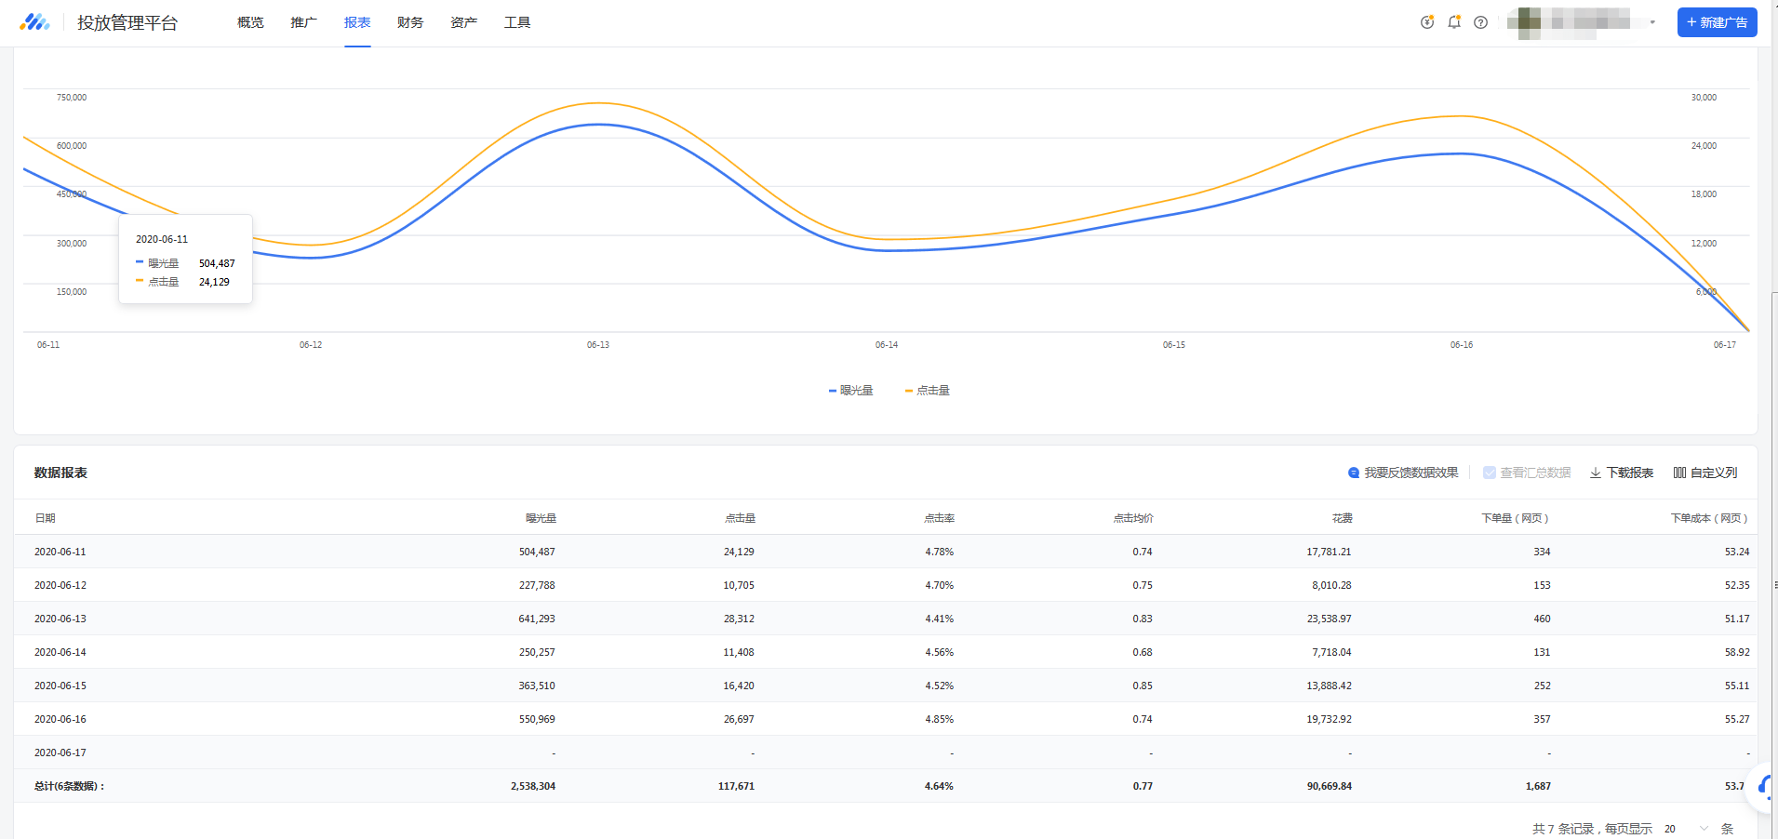Screen dimensions: 1778x839
Task: Click the help question mark icon
Action: coord(1481,22)
